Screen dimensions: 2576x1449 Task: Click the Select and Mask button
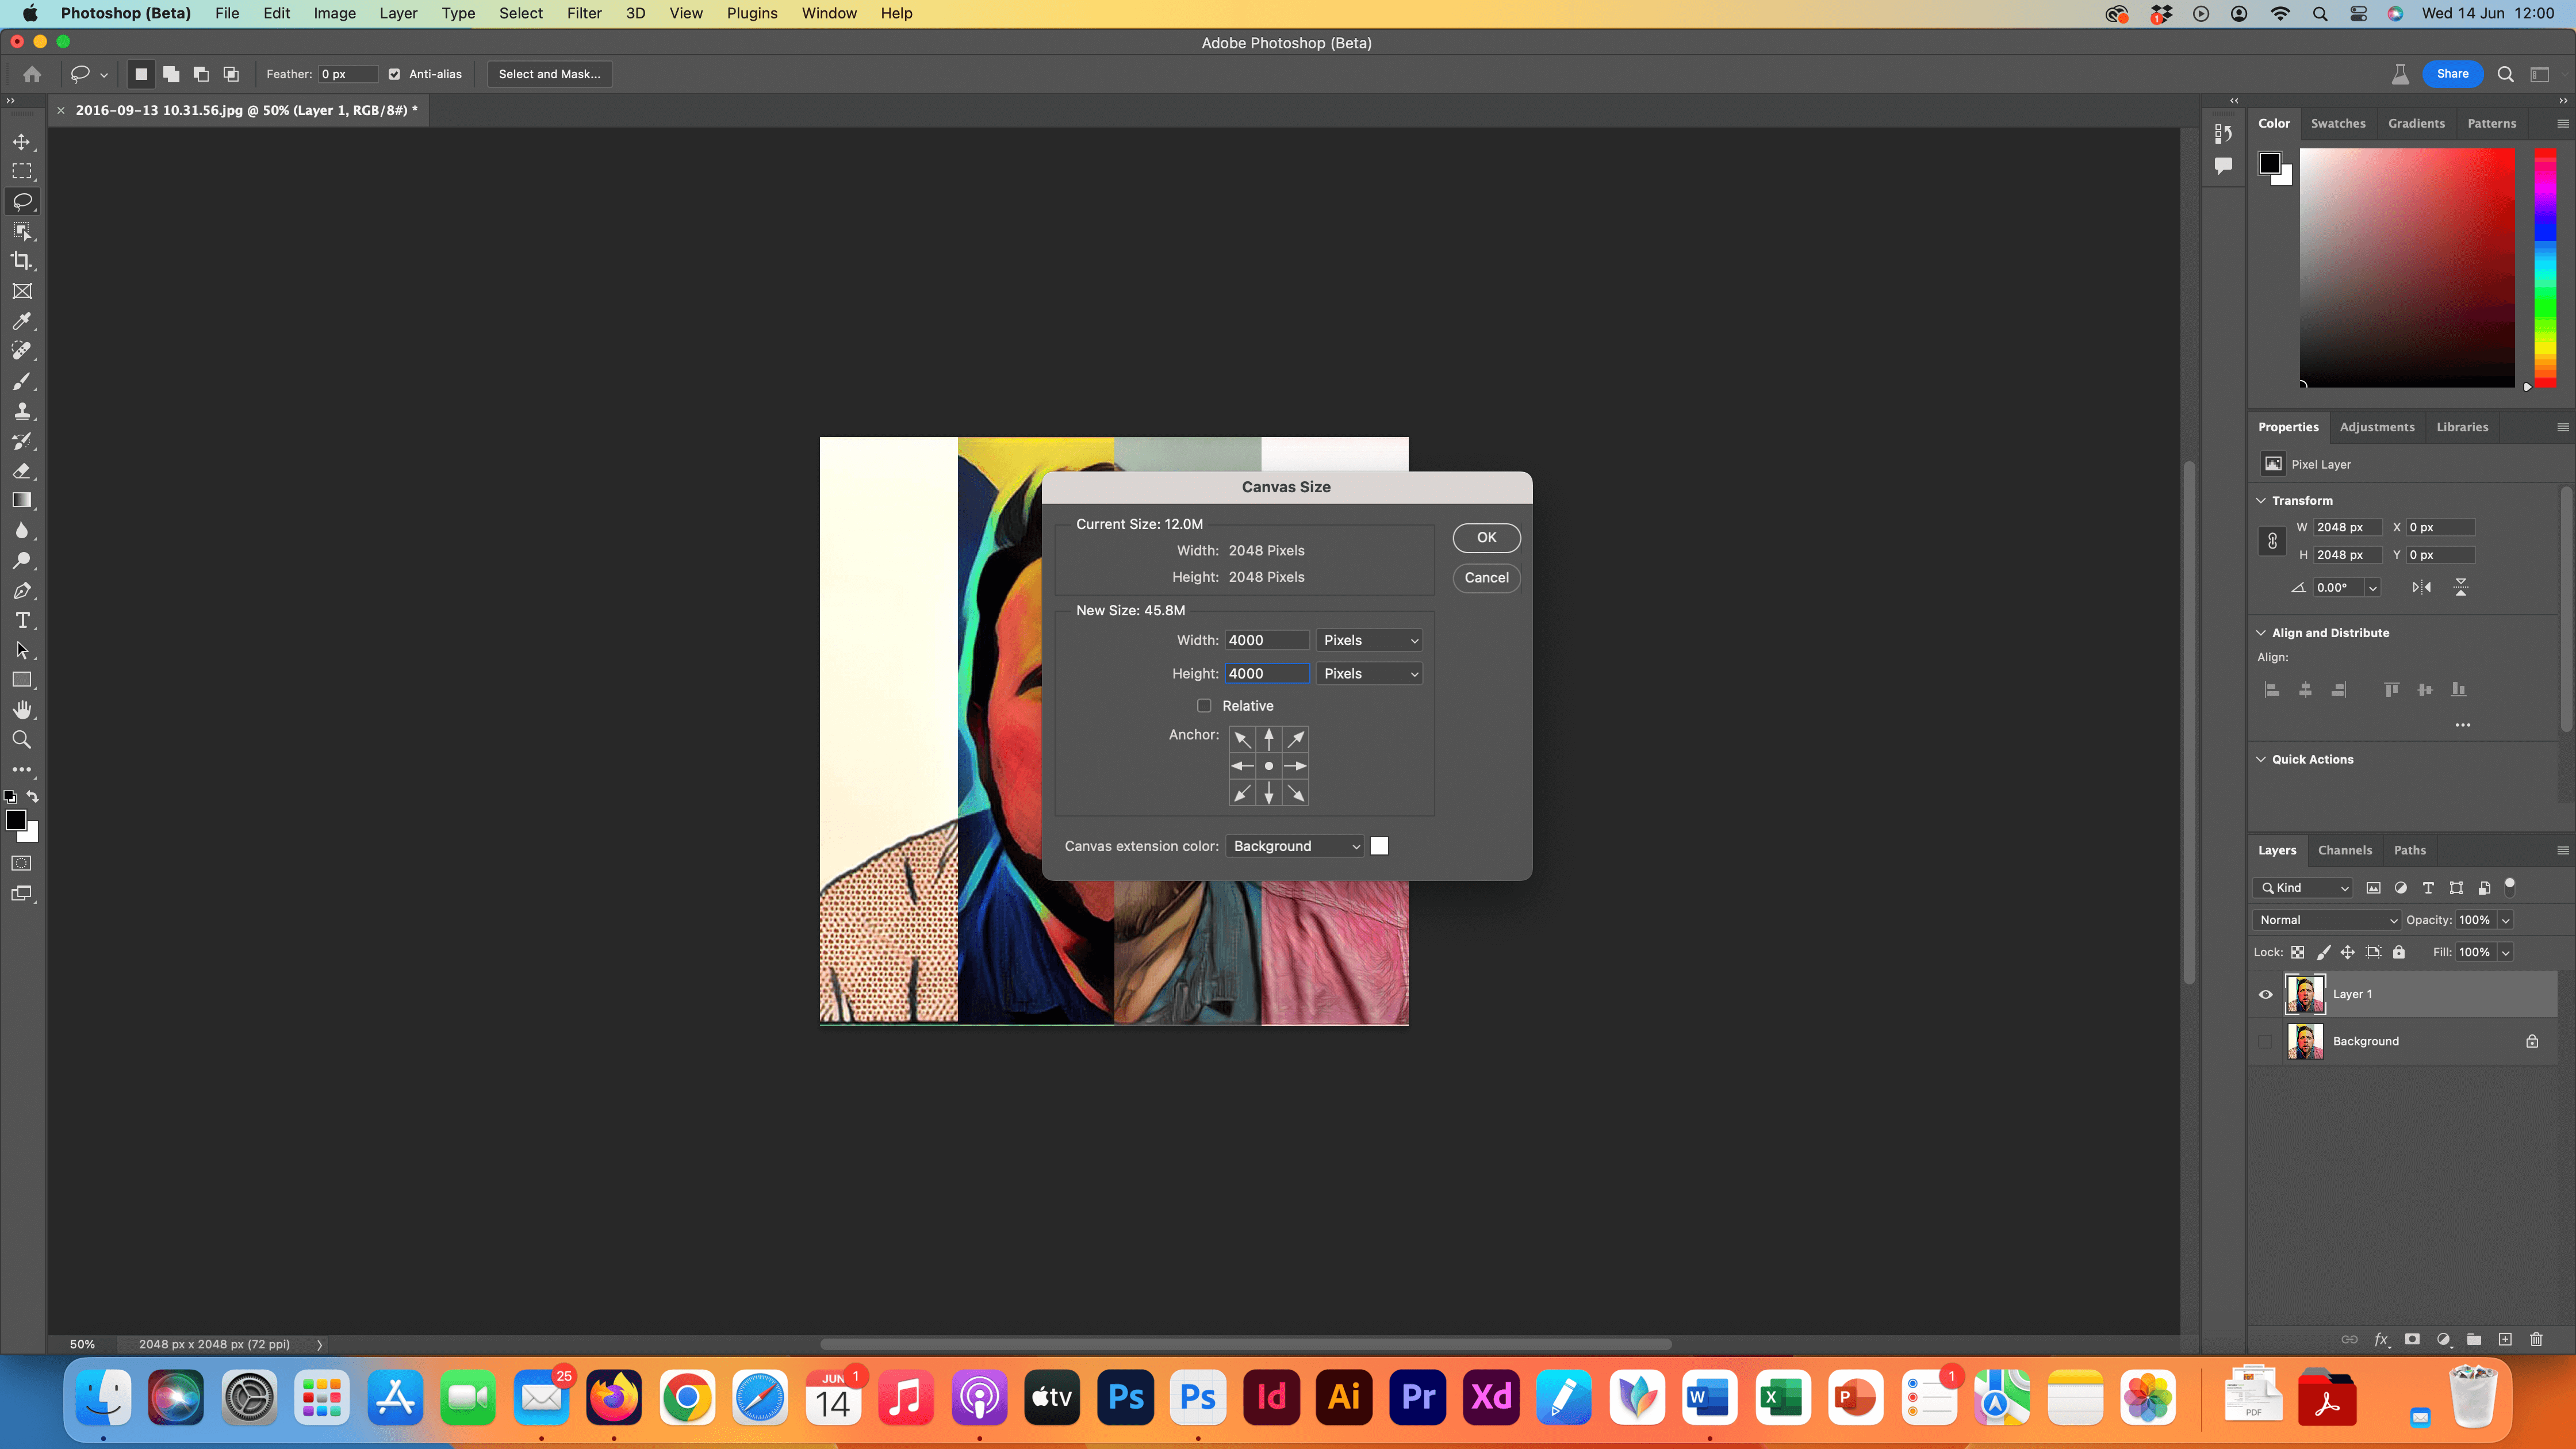(x=549, y=74)
